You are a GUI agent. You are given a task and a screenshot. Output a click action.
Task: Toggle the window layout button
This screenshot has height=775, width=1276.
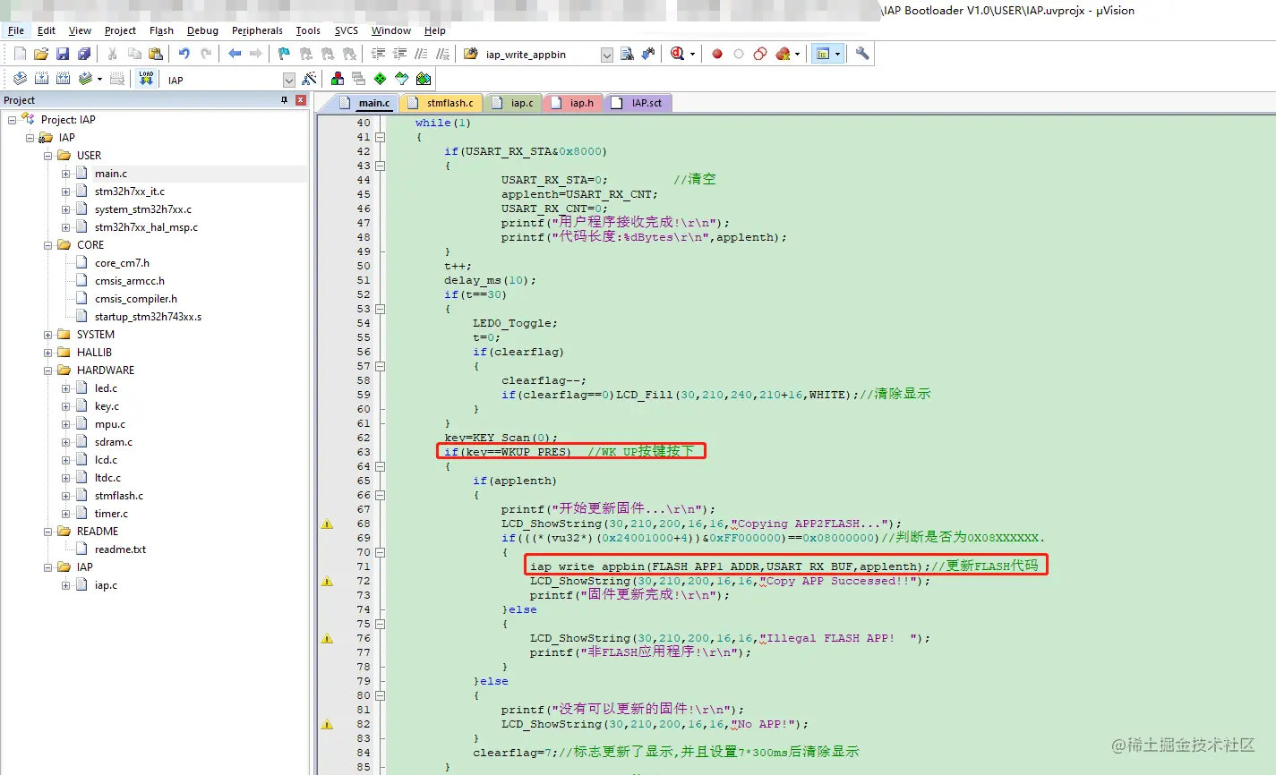tap(823, 54)
